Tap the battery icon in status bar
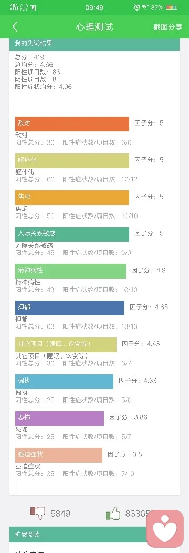The width and height of the screenshot is (189, 553). click(x=172, y=7)
